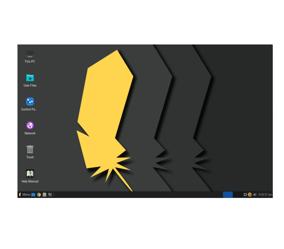
Task: Select the User Files folder icon
Action: 30,78
